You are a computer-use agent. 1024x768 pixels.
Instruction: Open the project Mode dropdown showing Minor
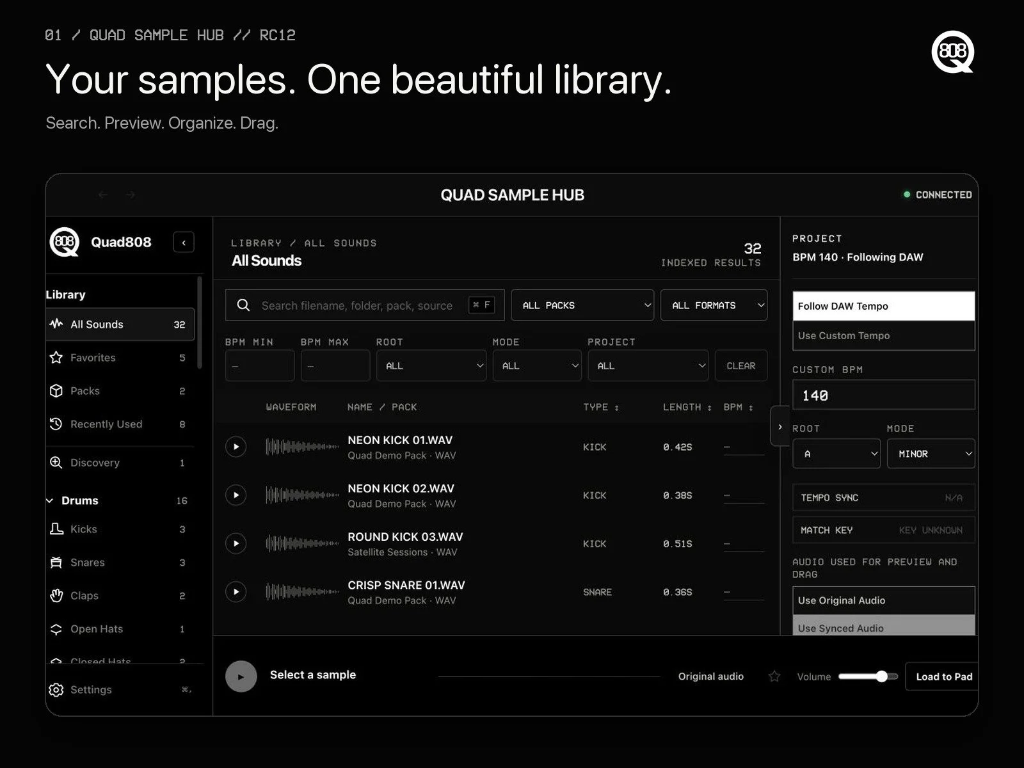pyautogui.click(x=931, y=454)
